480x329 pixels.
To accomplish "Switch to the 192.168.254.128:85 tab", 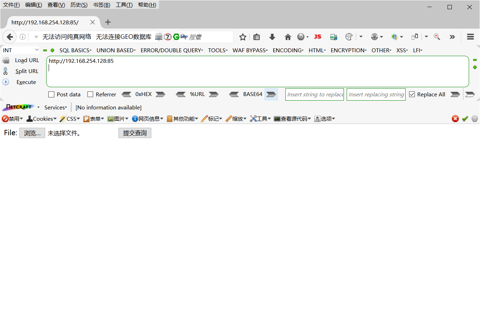I will point(46,22).
